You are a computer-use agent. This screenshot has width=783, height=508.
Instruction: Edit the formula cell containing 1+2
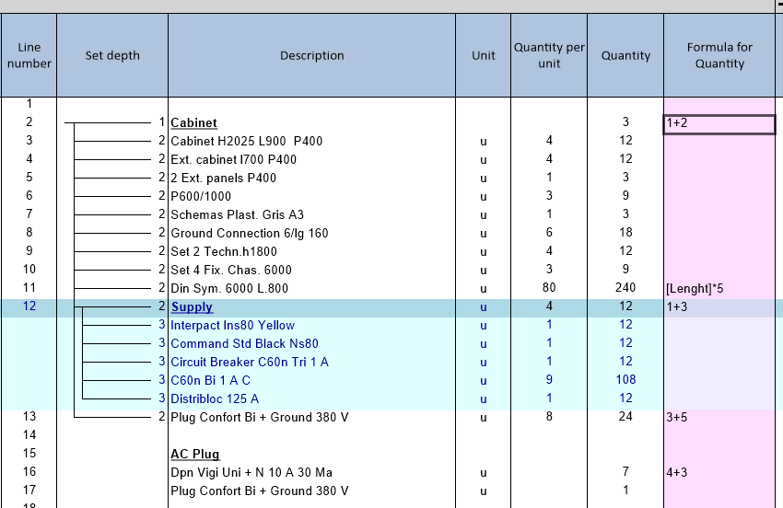pyautogui.click(x=719, y=123)
